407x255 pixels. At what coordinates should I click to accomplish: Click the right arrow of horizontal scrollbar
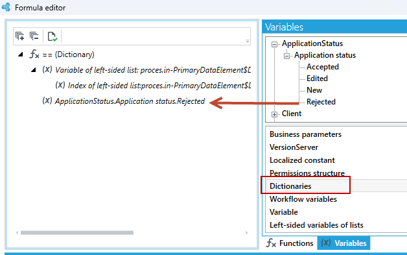(246, 233)
